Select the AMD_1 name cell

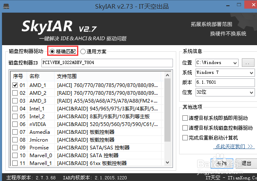[x=38, y=85]
